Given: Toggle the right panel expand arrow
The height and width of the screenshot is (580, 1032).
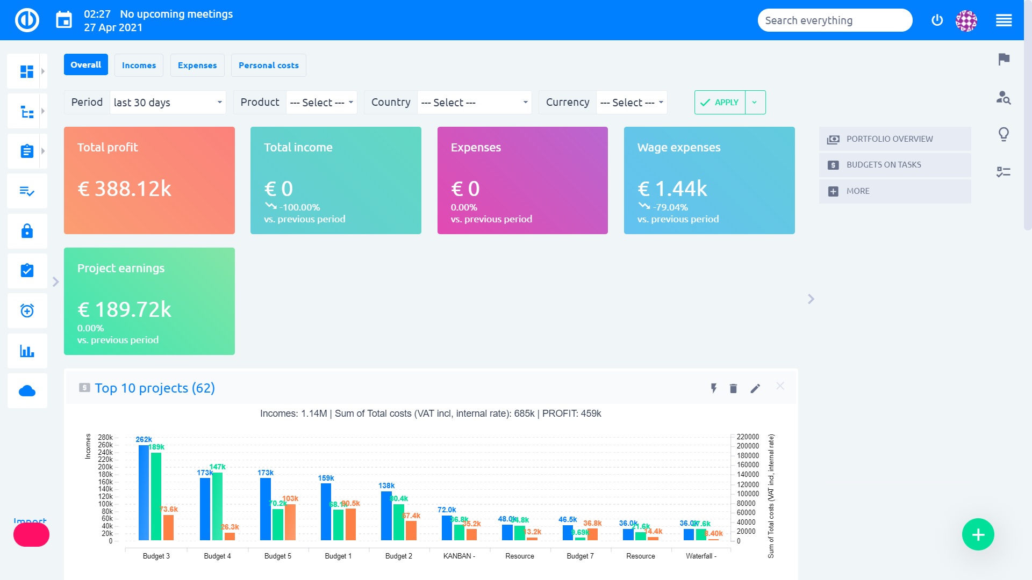Looking at the screenshot, I should tap(811, 299).
